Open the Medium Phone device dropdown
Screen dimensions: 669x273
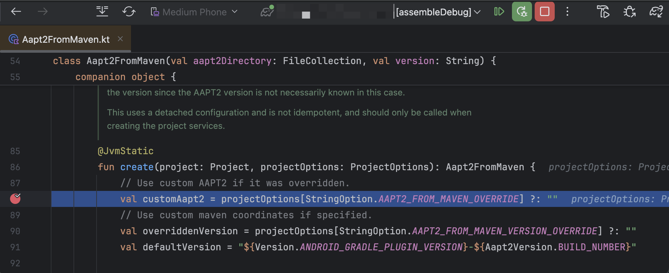(194, 12)
